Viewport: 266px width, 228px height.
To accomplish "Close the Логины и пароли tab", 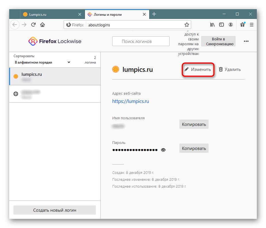I will [x=144, y=14].
